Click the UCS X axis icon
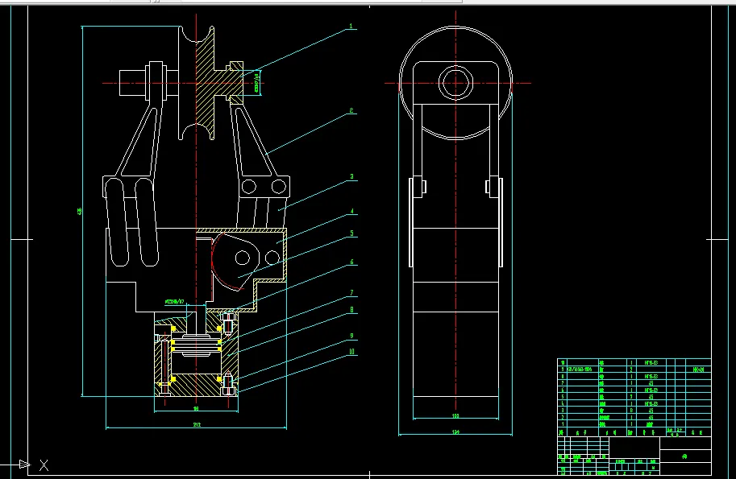This screenshot has height=479, width=736. click(x=44, y=465)
